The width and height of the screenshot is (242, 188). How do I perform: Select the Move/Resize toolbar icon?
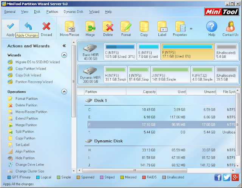(x=70, y=26)
